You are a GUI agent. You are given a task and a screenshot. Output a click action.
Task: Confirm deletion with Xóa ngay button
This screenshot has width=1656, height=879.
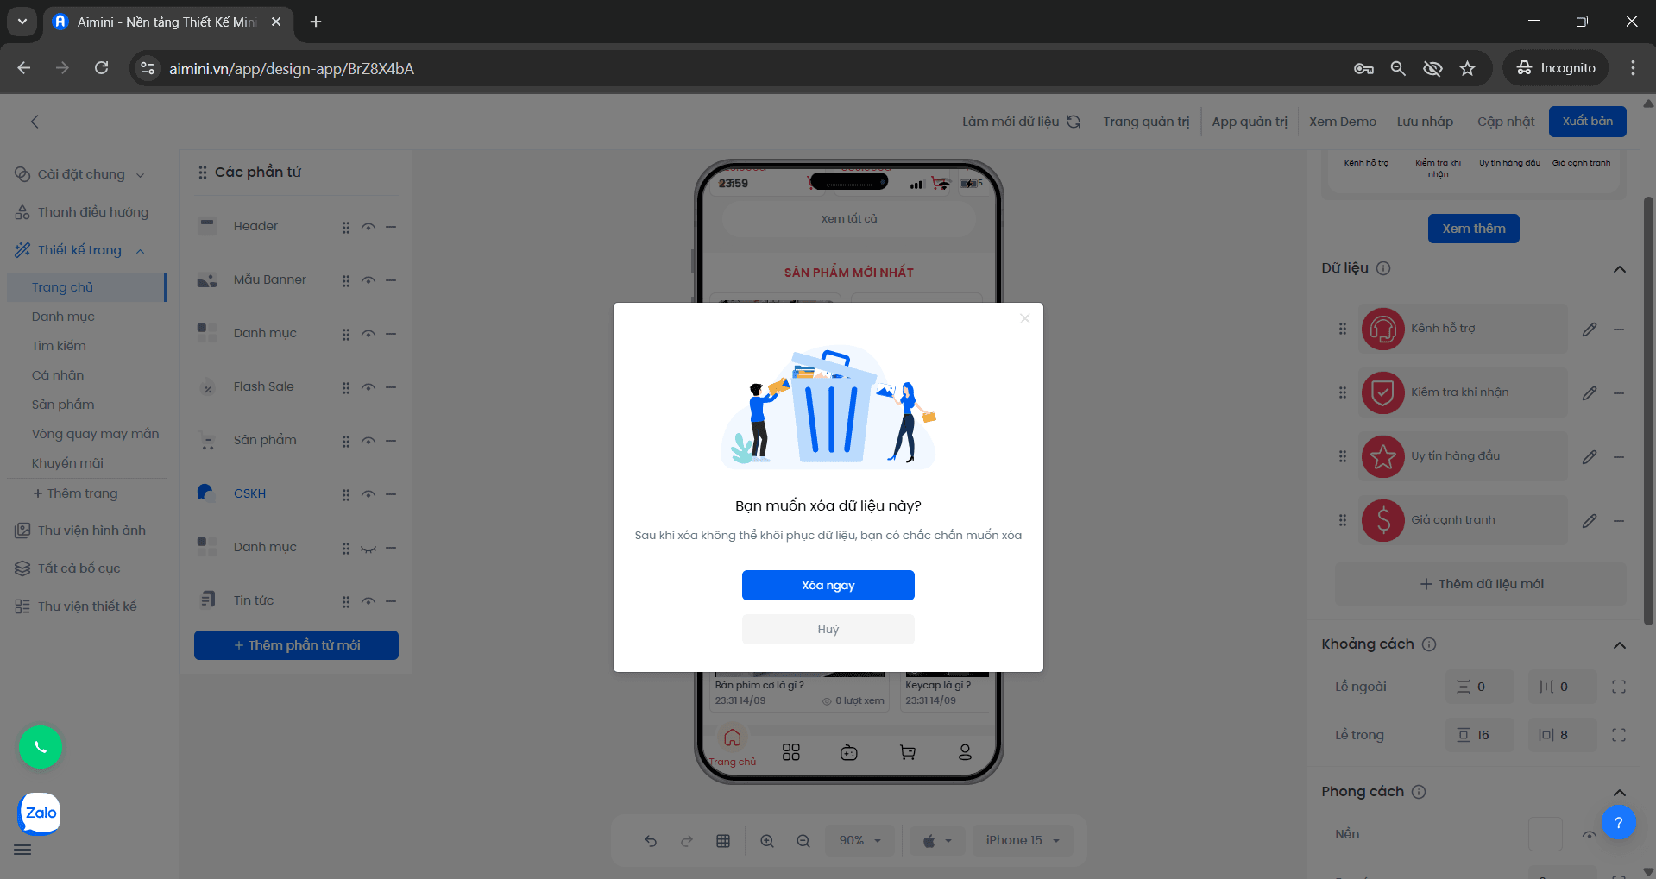click(828, 585)
